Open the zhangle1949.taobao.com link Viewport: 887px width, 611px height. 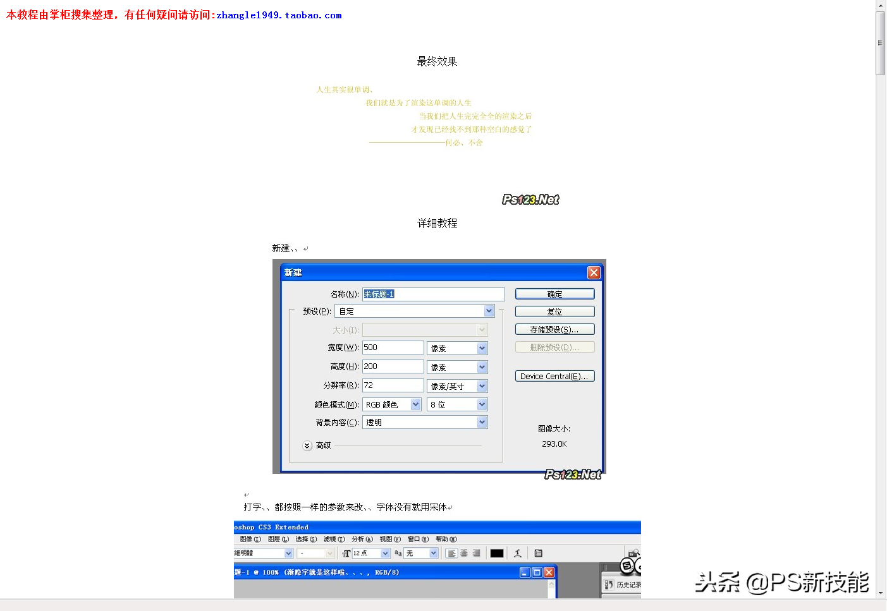click(279, 15)
